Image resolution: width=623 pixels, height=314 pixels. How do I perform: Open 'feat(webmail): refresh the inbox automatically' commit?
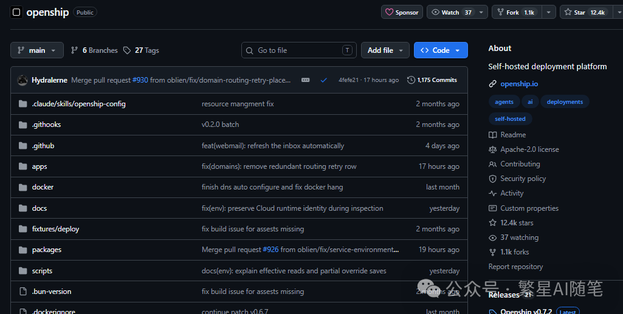[x=273, y=146]
